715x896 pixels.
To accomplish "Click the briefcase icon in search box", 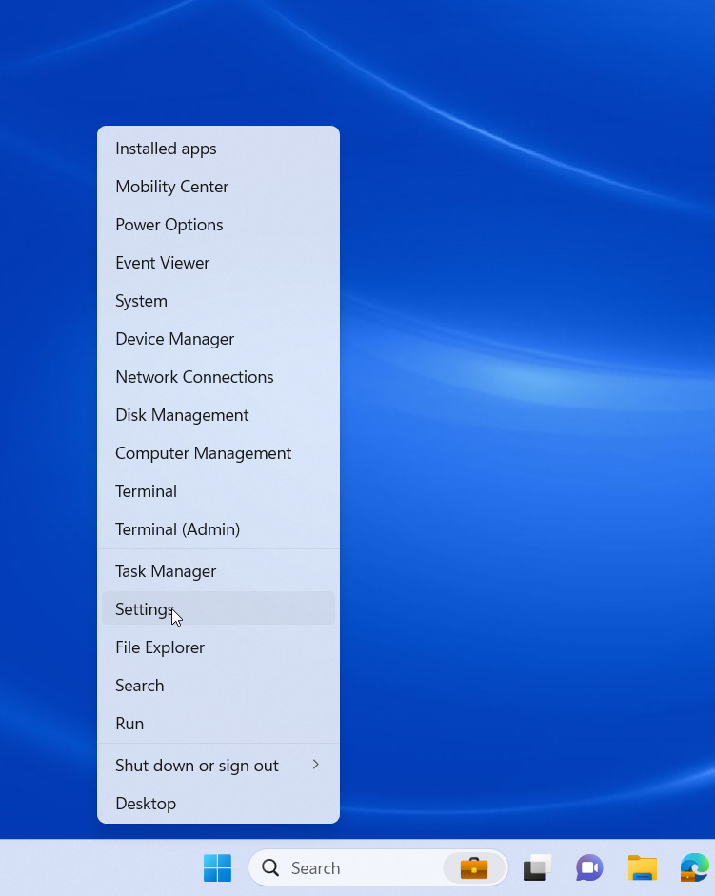I will pos(473,867).
